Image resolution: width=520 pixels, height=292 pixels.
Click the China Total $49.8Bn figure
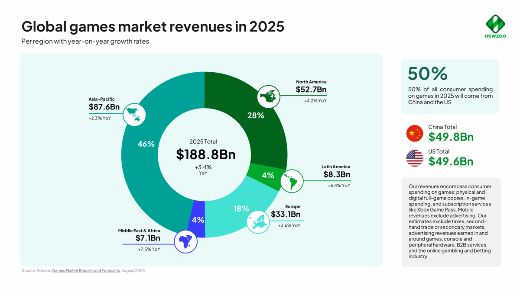451,136
